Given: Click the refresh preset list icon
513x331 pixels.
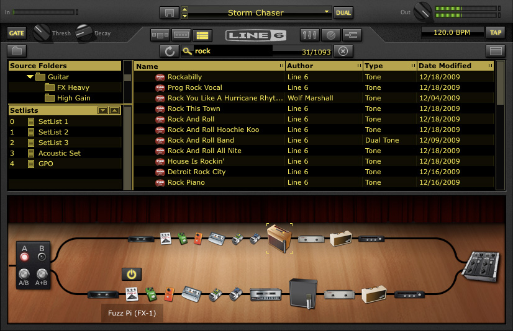Looking at the screenshot, I should coord(168,51).
